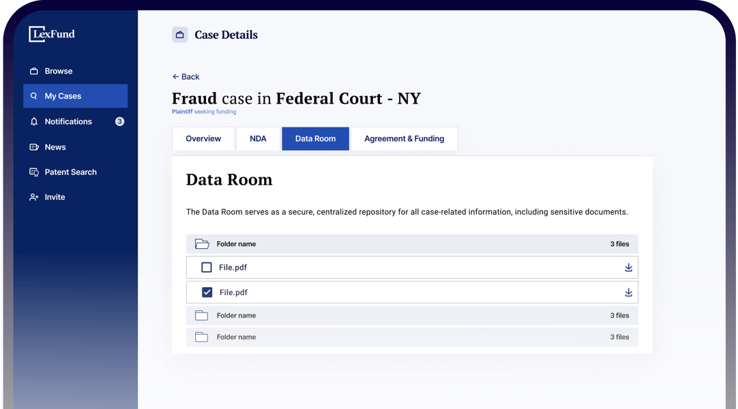The height and width of the screenshot is (409, 738).
Task: Open My Cases in sidebar
Action: click(x=75, y=96)
